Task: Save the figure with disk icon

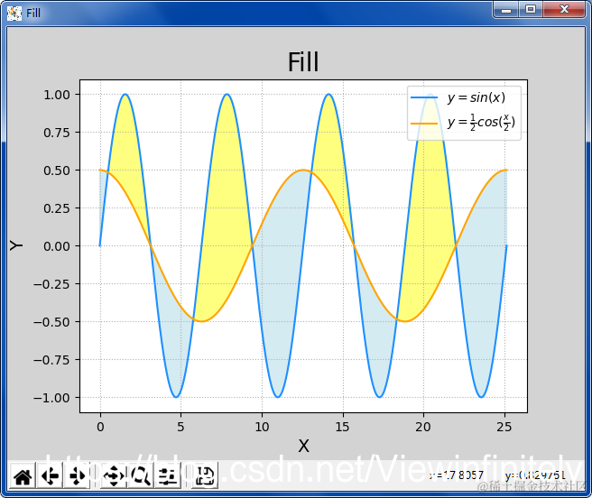Action: pyautogui.click(x=205, y=476)
